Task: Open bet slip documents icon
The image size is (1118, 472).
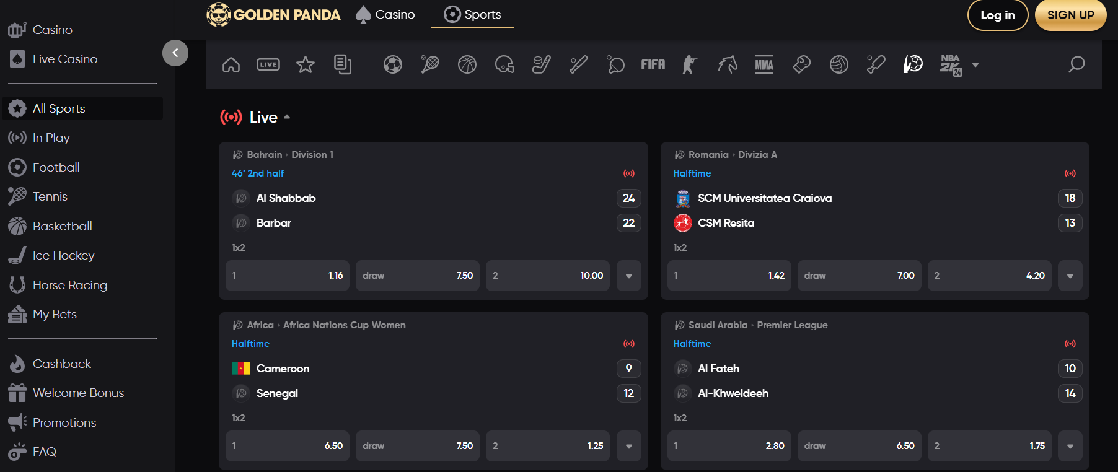Action: click(343, 64)
